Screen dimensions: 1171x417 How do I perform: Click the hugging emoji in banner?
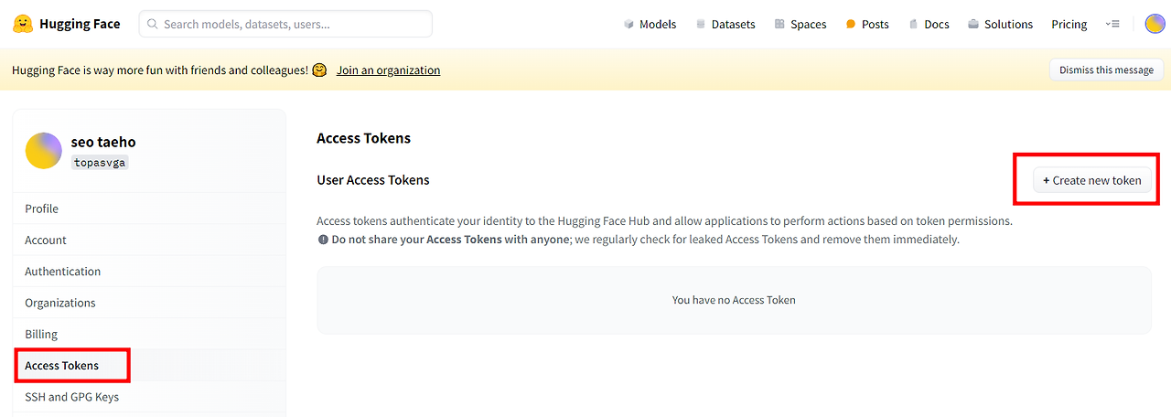pyautogui.click(x=319, y=69)
